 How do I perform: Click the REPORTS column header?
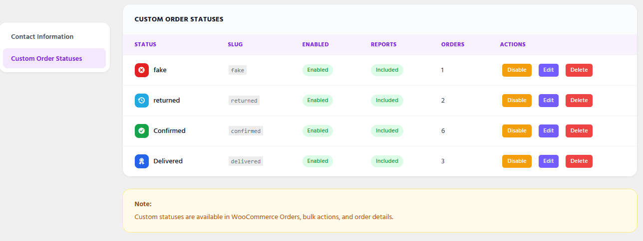coord(383,44)
